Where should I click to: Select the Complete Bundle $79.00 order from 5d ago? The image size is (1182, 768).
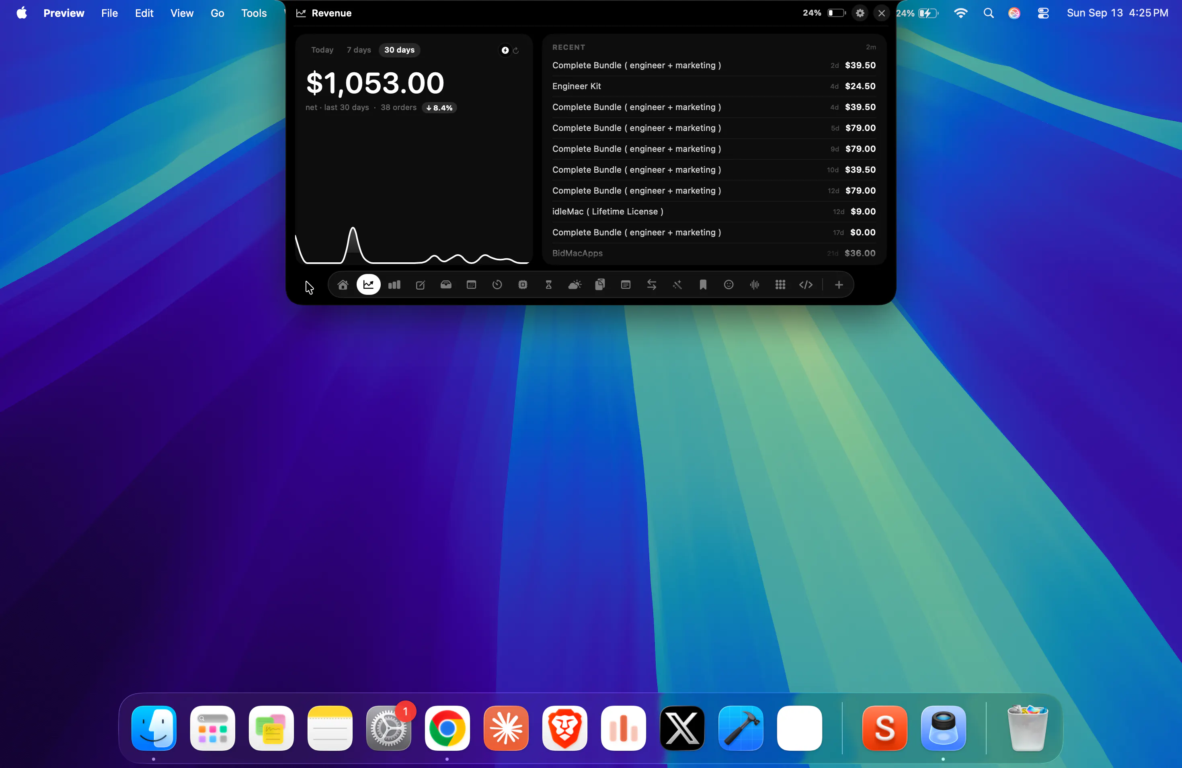[714, 128]
